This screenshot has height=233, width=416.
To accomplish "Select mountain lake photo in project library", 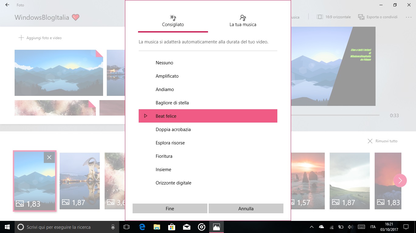I will click(x=59, y=73).
